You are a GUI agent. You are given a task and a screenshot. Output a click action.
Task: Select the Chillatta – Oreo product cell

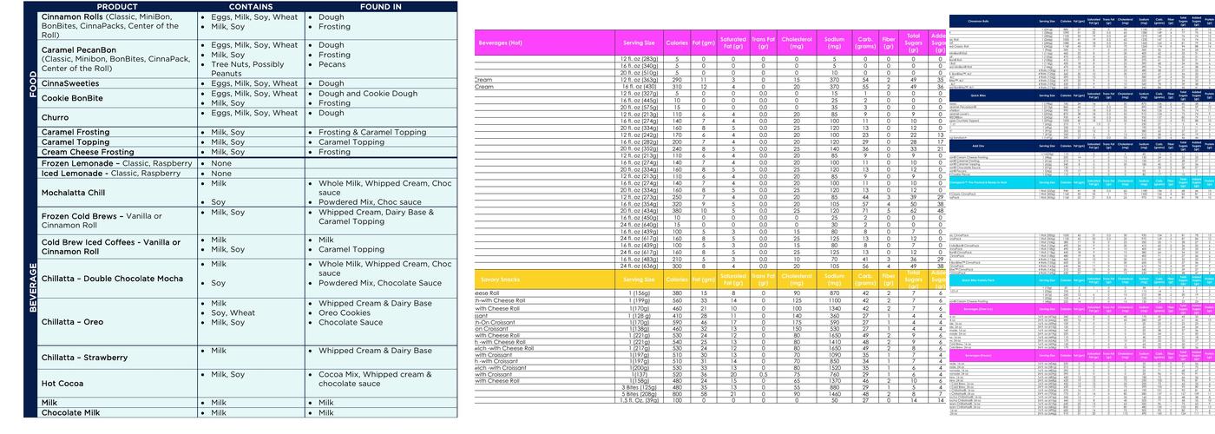(x=117, y=322)
